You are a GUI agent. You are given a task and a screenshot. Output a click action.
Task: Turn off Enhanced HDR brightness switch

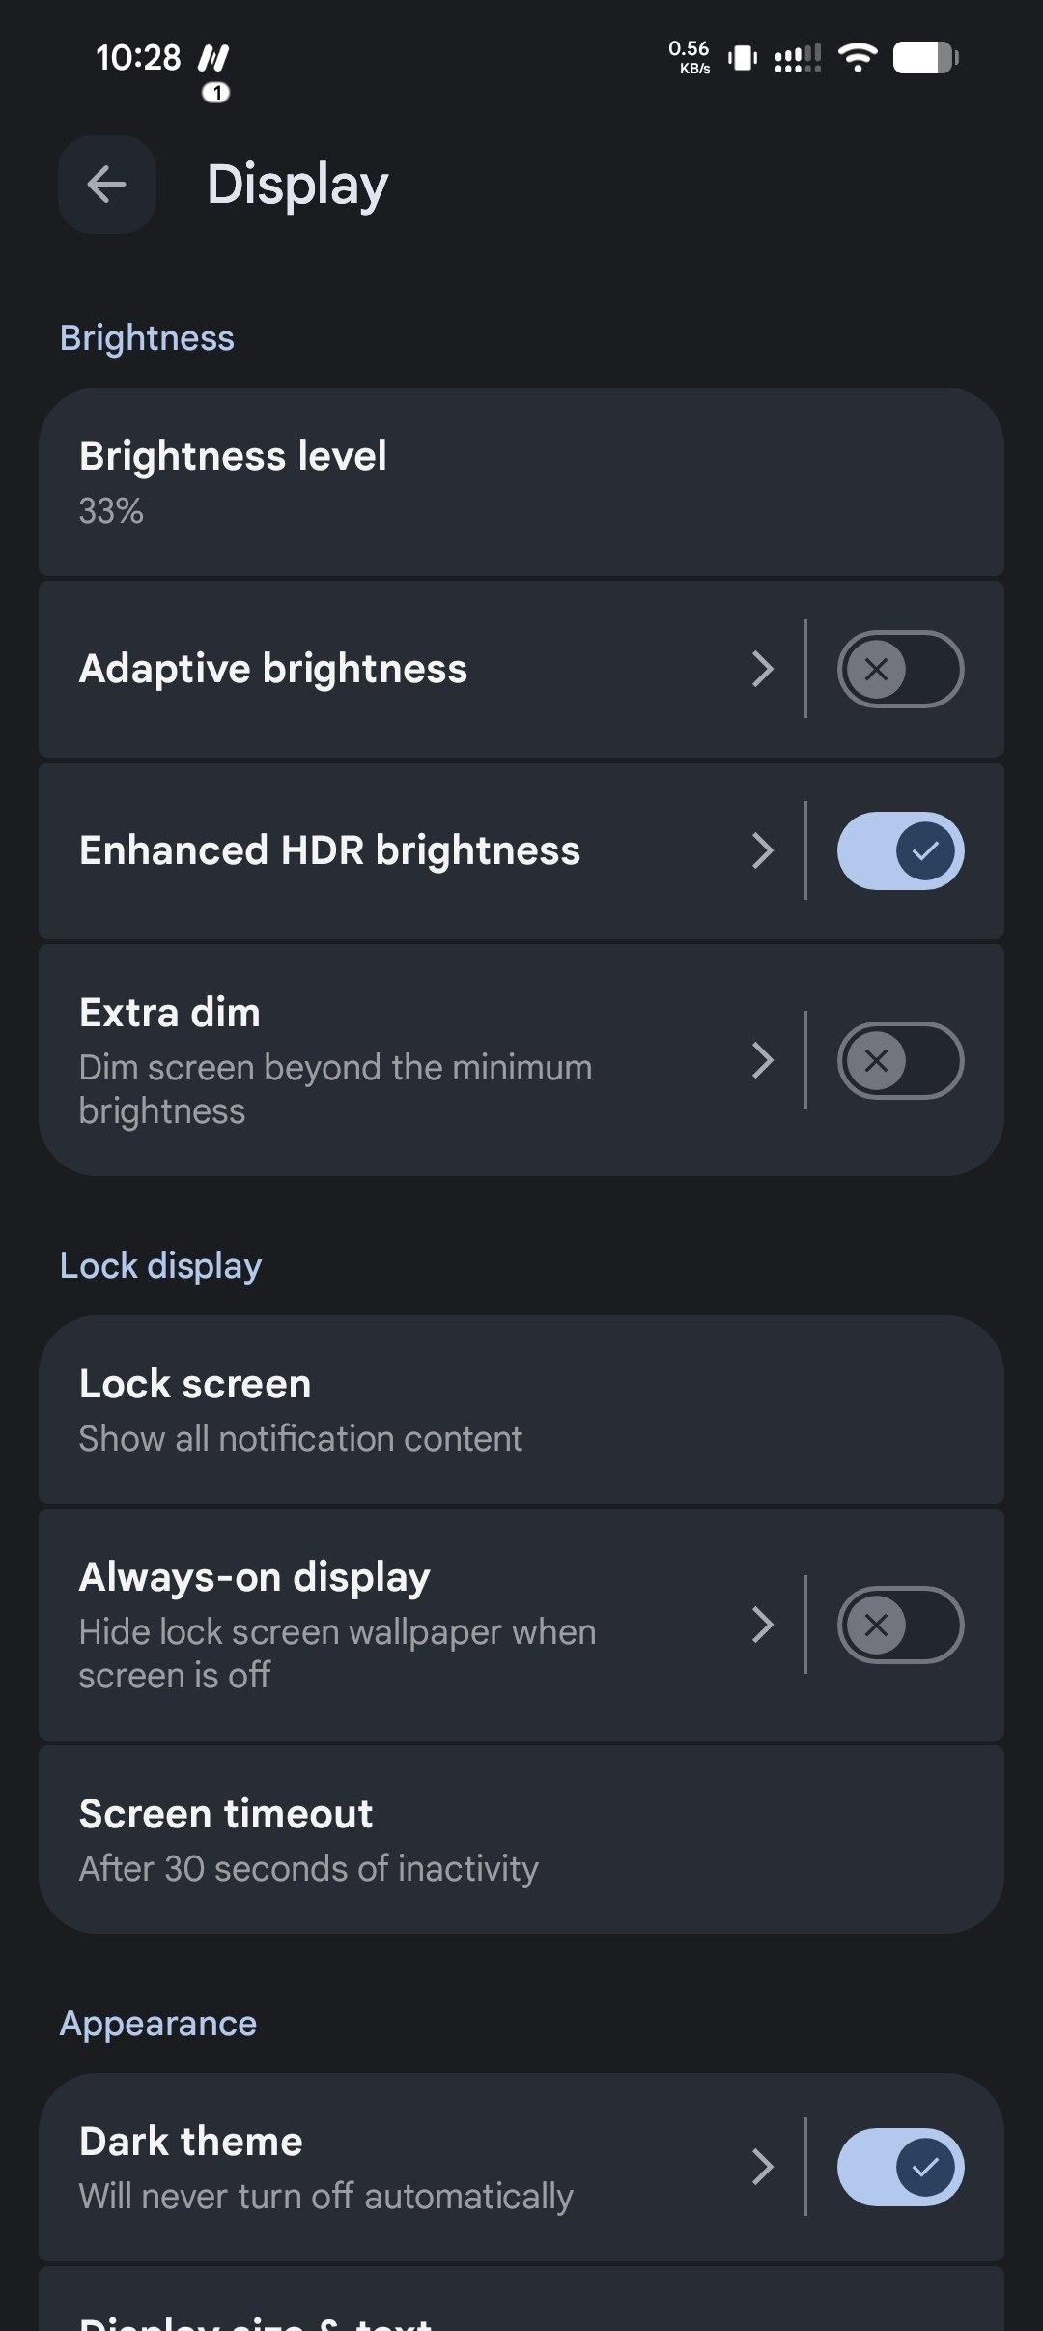(x=900, y=850)
